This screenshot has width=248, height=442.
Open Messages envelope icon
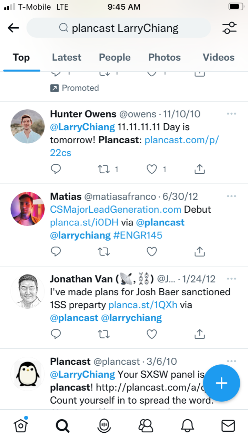click(x=228, y=426)
